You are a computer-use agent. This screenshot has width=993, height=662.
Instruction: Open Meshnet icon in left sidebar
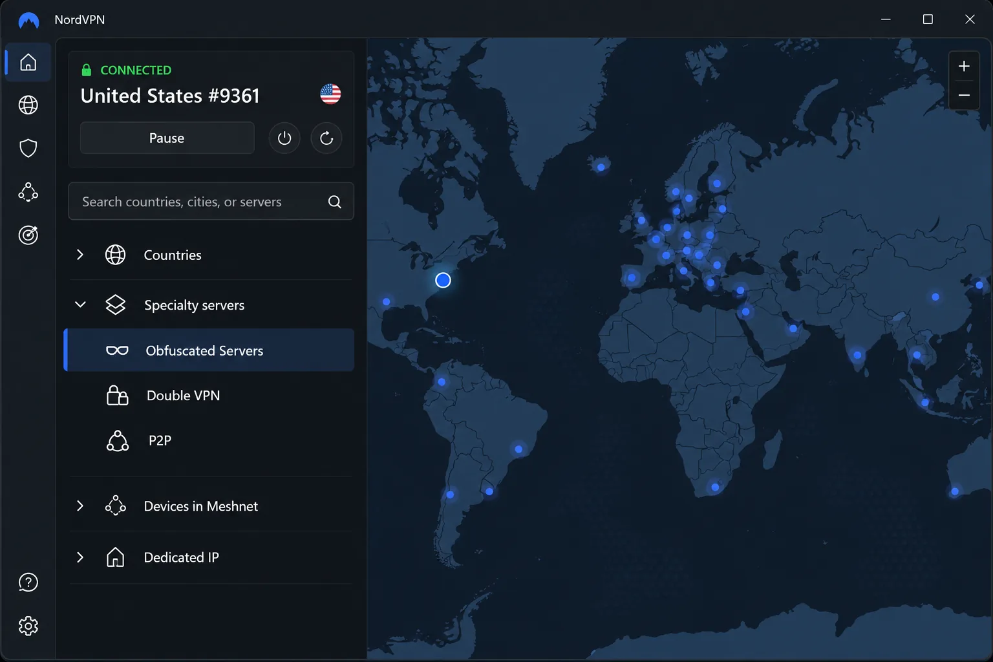(28, 192)
